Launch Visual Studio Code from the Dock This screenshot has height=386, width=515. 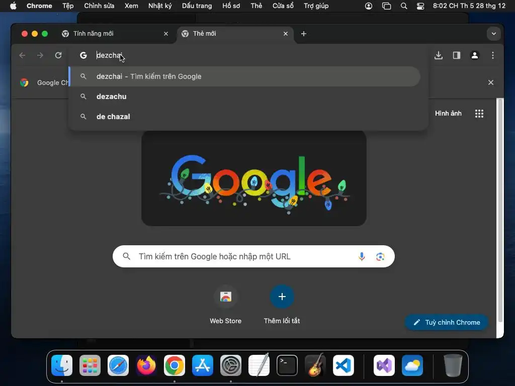point(343,365)
